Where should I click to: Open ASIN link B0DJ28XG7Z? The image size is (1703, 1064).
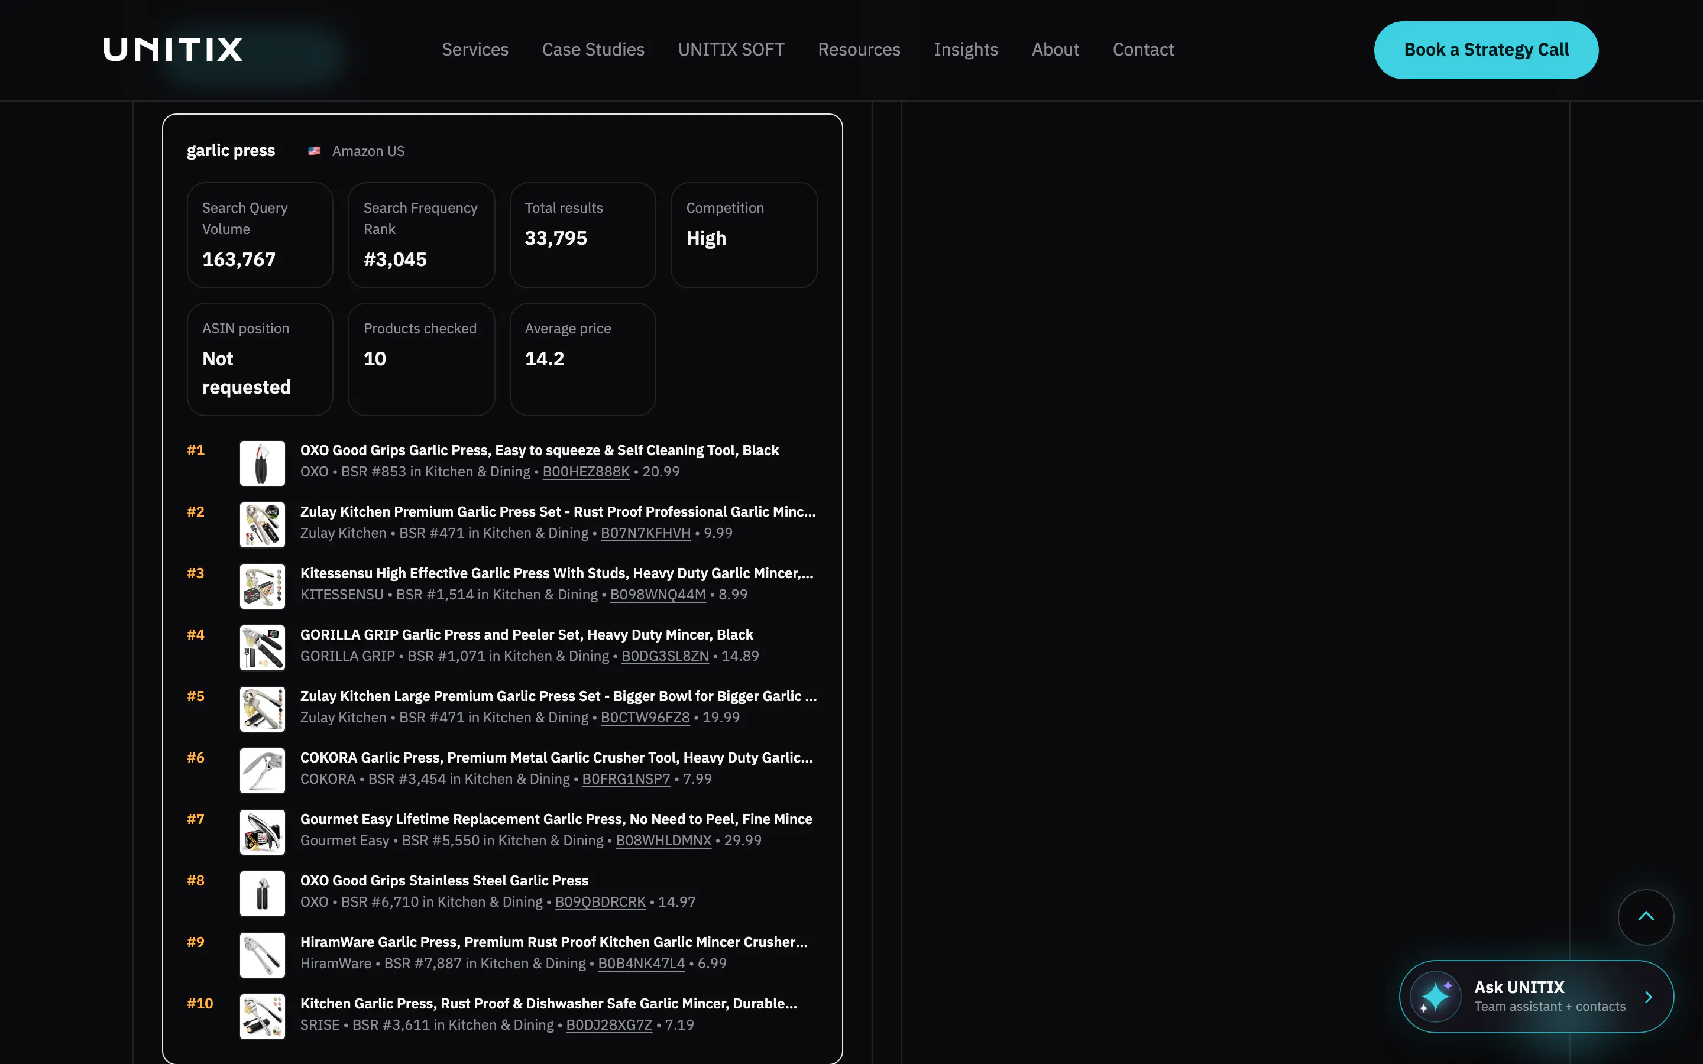coord(610,1024)
